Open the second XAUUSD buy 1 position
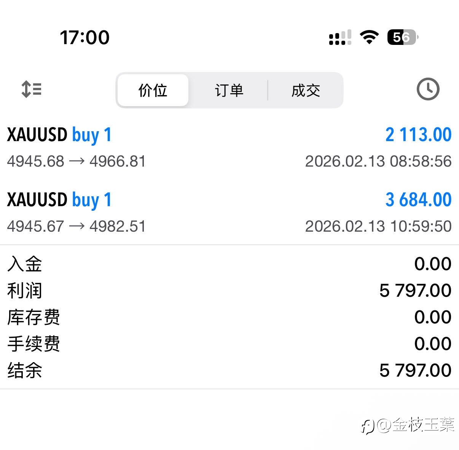The height and width of the screenshot is (450, 459). 59,200
